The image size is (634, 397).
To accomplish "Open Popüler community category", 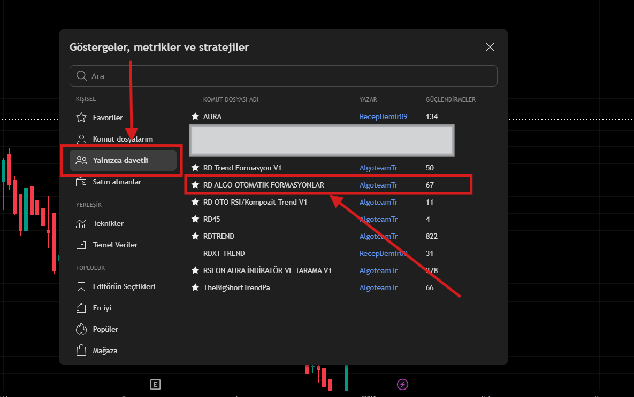I will click(123, 329).
